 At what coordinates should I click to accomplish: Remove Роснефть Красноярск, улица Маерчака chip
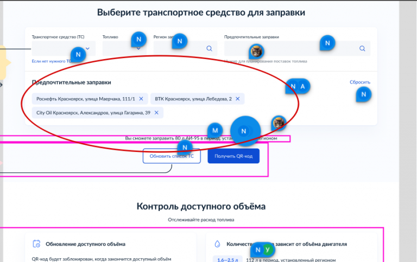(x=141, y=99)
